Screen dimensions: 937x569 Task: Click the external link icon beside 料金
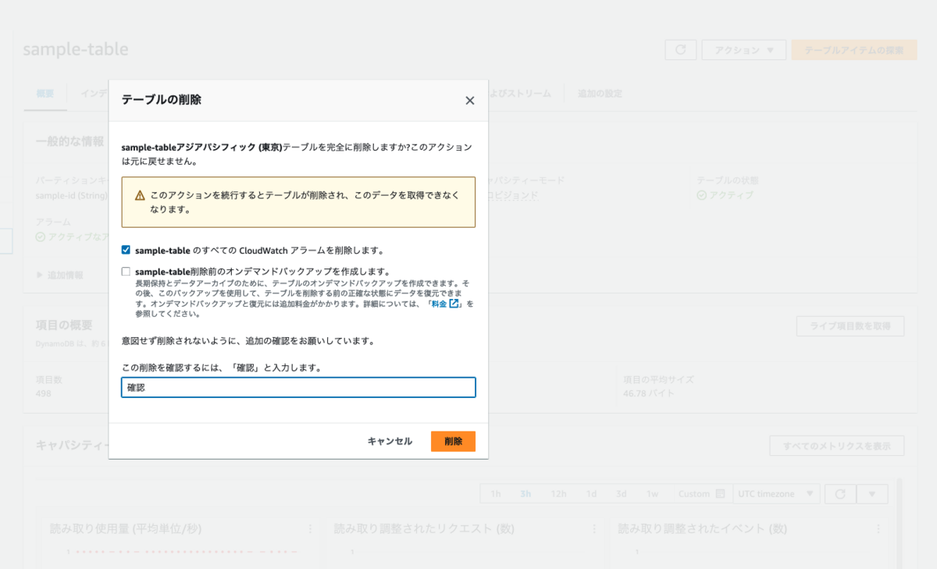pos(454,304)
